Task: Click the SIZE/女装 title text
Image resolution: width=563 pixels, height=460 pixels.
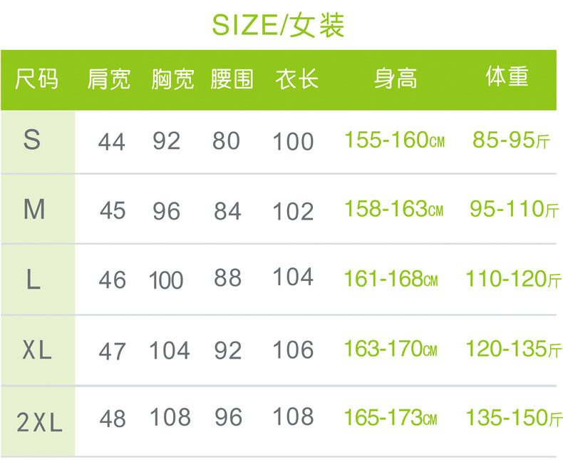Action: [x=279, y=25]
